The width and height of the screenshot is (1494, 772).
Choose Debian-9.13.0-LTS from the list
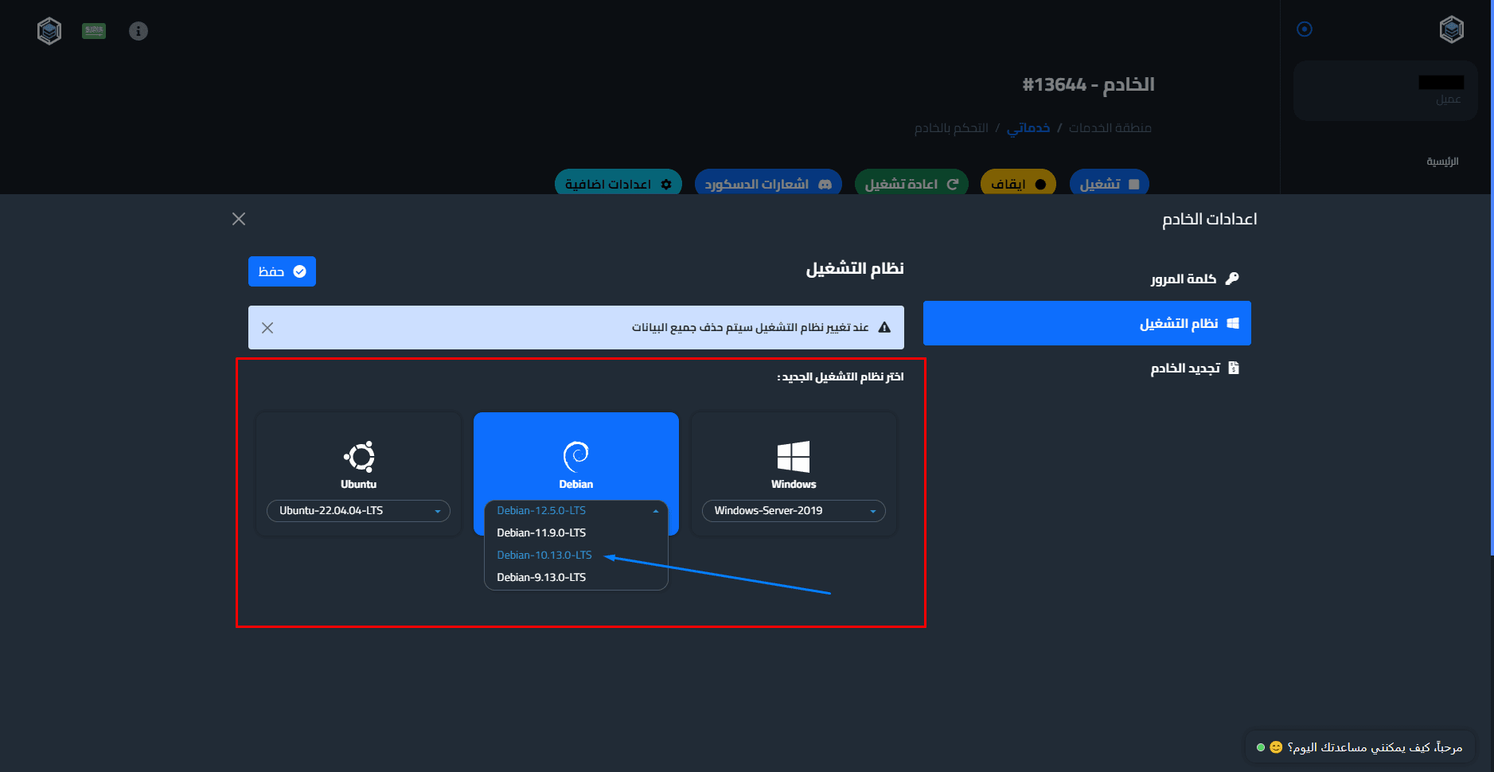click(x=576, y=578)
